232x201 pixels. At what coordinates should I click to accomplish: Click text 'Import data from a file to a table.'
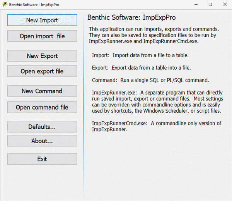click(151, 55)
